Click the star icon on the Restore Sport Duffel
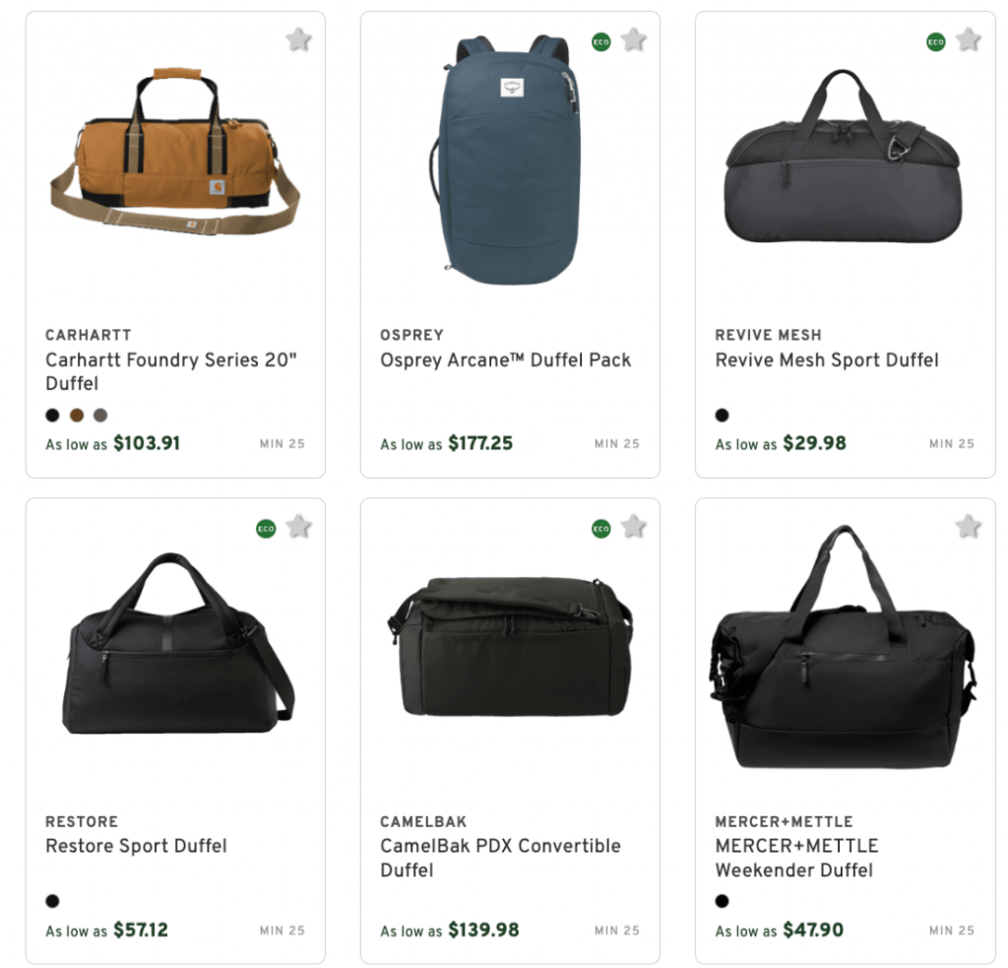 click(x=298, y=526)
